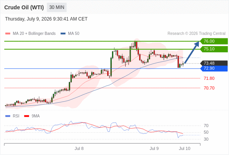Click the MA 20 Bollinger Bands legend swatch
The image size is (229, 155).
click(8, 34)
